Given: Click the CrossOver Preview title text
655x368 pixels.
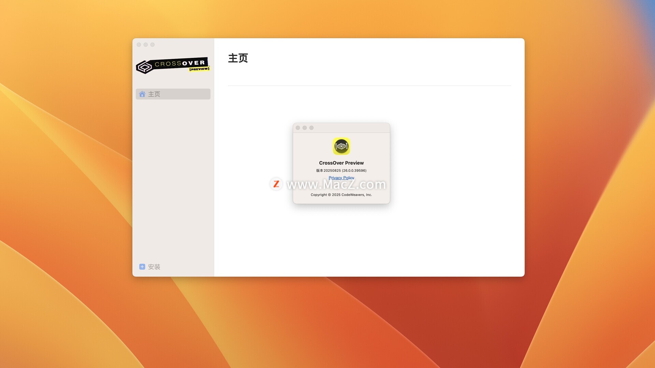Looking at the screenshot, I should 341,163.
